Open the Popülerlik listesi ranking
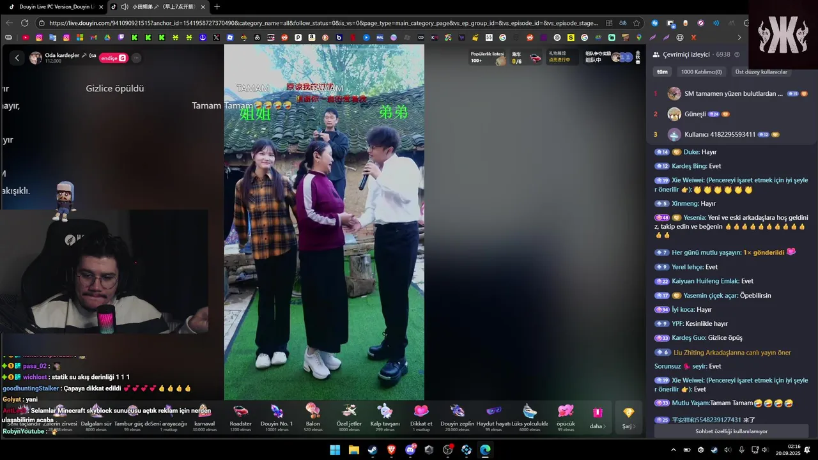 click(488, 57)
